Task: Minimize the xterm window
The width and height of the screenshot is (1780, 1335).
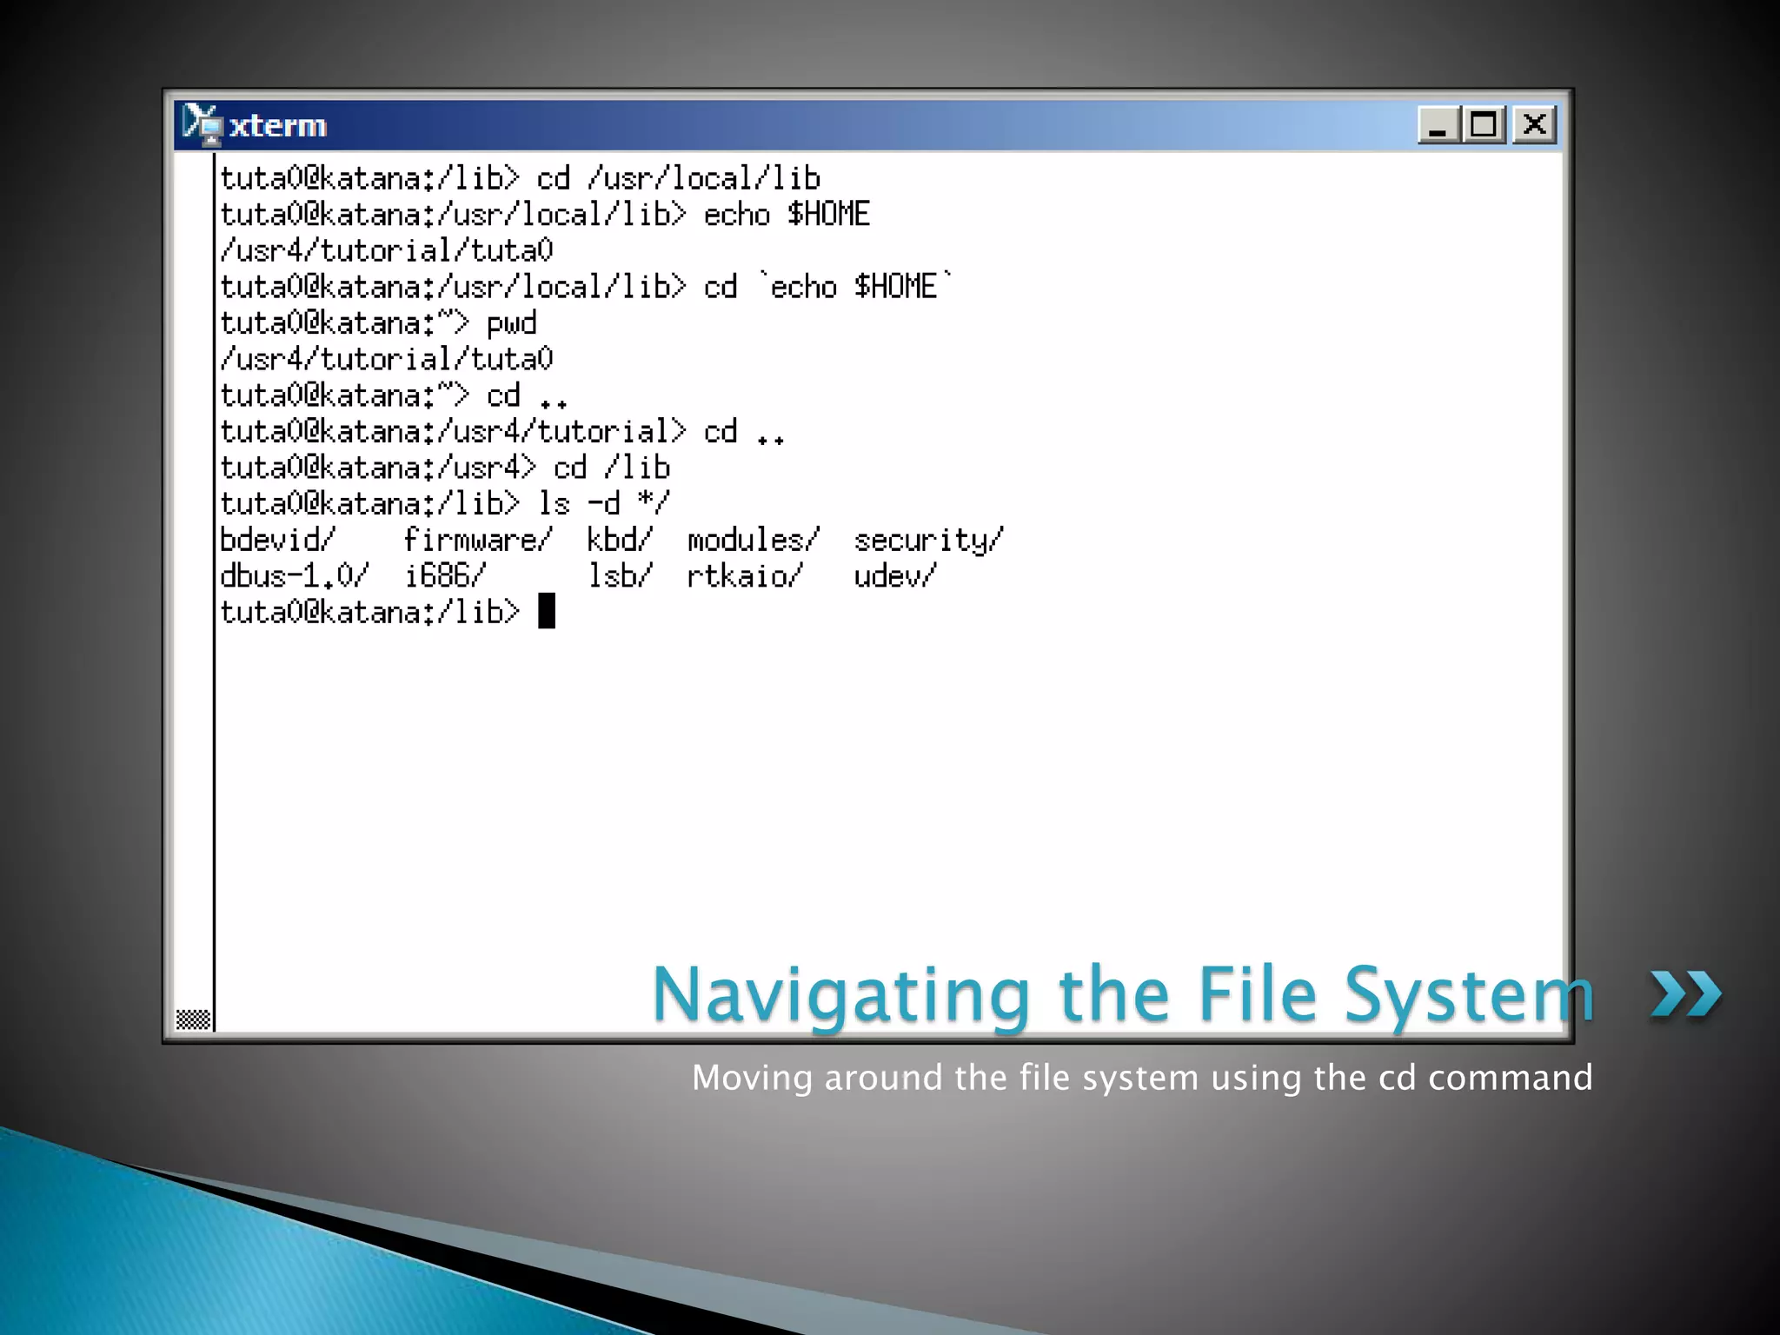Action: (x=1438, y=125)
